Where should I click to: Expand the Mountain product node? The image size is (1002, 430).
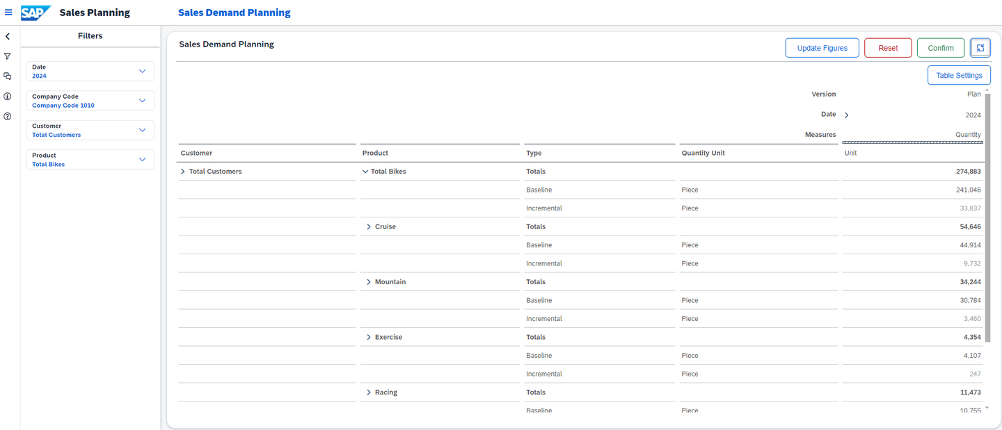point(369,282)
